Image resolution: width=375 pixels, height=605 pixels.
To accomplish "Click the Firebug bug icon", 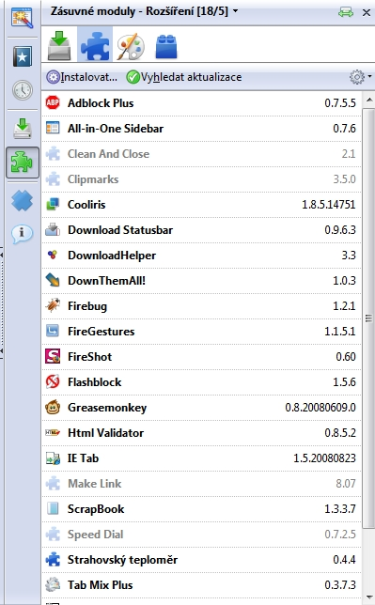I will [53, 305].
